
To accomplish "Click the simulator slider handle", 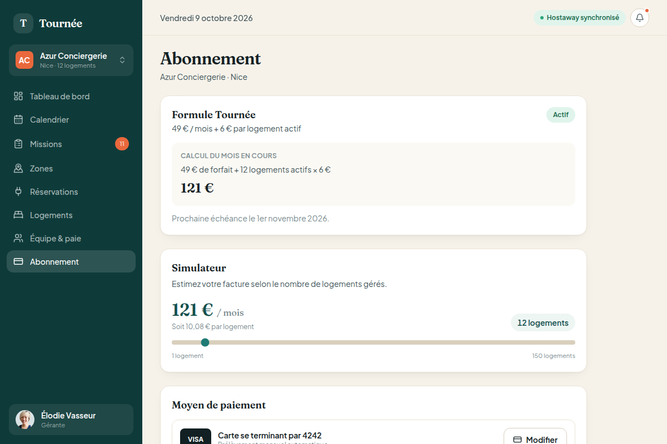I will click(x=205, y=342).
